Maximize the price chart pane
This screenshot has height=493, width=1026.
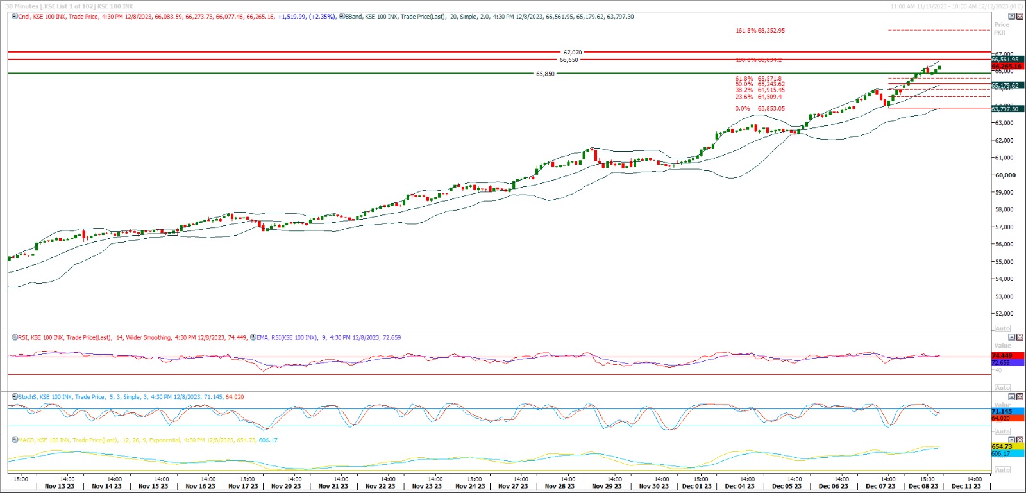tap(1012, 17)
